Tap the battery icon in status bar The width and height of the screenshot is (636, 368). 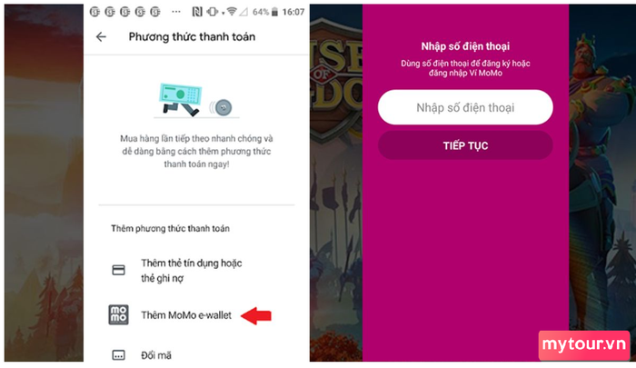pos(274,12)
